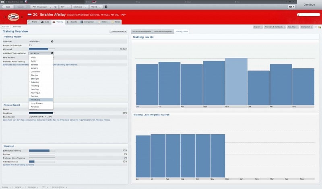Click the magnifier icon in search box
Viewport: 322px width, 189px height.
pyautogui.click(x=299, y=14)
